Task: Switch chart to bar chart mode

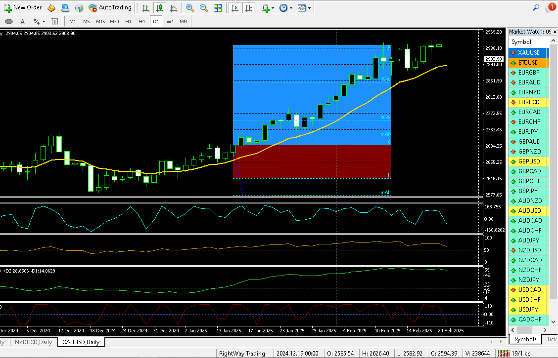Action: [145, 8]
